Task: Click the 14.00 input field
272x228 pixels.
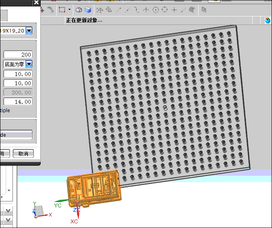Action: 18,102
